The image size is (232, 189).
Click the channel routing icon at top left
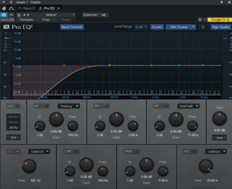coord(11,8)
